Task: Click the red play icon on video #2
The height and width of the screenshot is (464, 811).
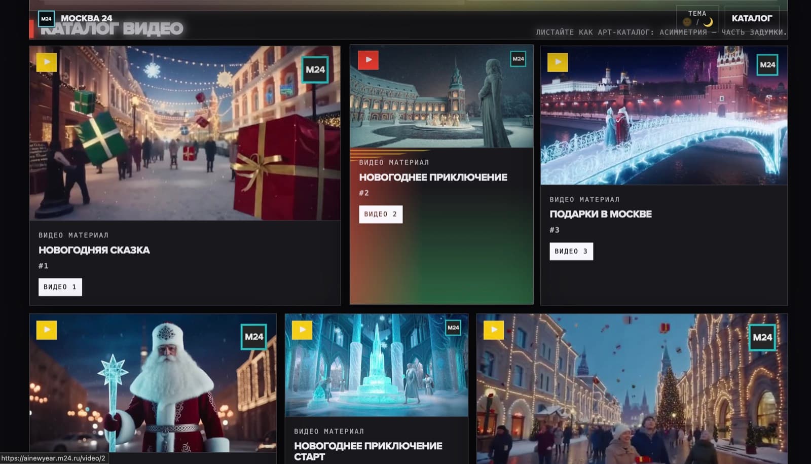Action: coord(368,60)
